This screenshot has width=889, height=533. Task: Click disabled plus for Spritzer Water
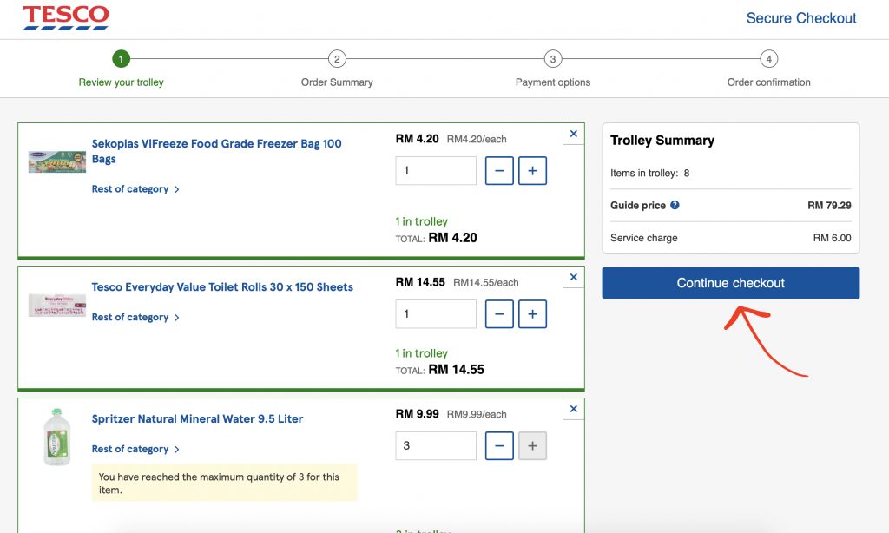coord(532,445)
